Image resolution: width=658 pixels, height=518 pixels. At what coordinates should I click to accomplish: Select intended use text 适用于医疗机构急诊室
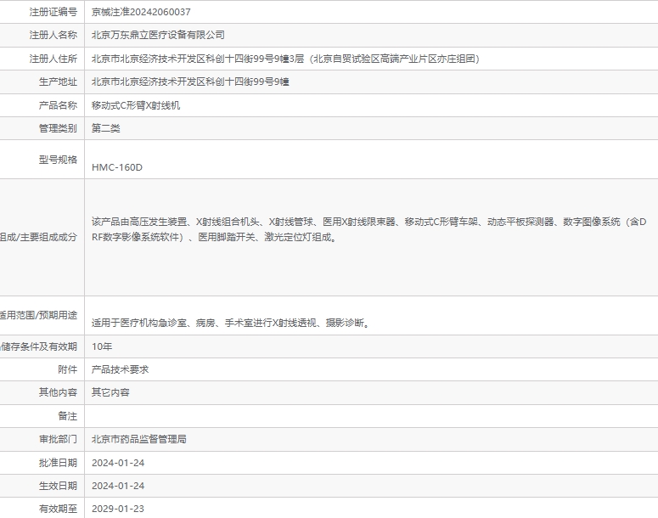pos(231,323)
